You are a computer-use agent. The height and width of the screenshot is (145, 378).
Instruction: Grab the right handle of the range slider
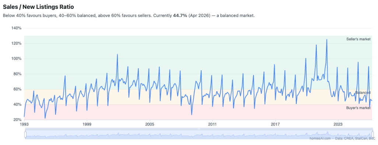[373, 134]
